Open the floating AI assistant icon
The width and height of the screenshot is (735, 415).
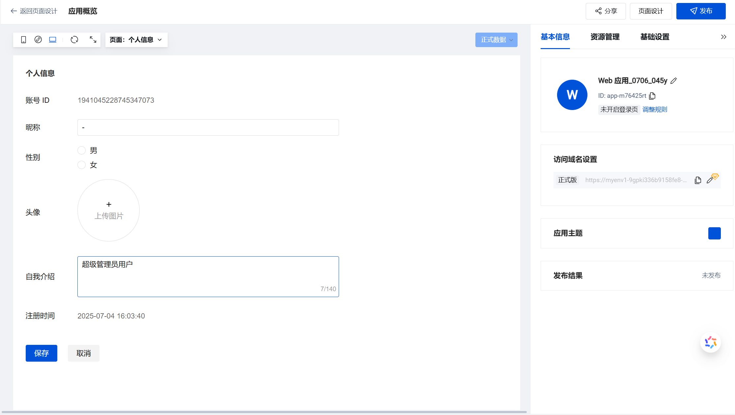click(x=711, y=343)
